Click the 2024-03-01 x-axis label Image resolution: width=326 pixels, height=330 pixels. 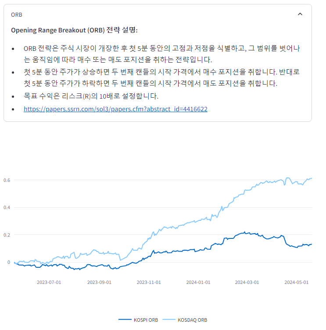247,282
